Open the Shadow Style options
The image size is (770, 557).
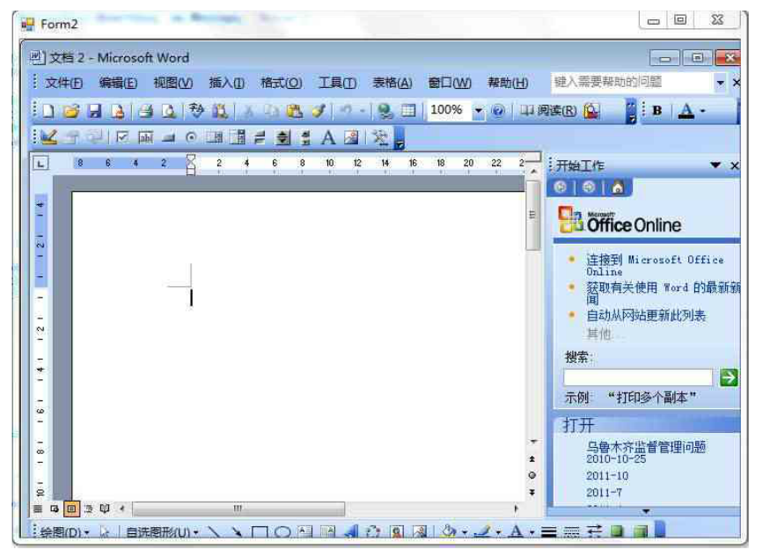tap(617, 532)
